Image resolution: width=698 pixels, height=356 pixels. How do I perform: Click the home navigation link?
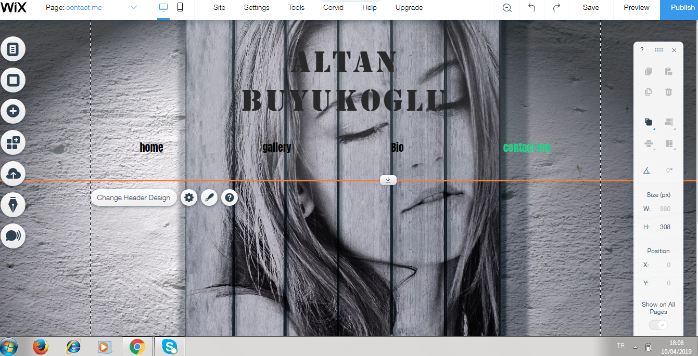(151, 148)
